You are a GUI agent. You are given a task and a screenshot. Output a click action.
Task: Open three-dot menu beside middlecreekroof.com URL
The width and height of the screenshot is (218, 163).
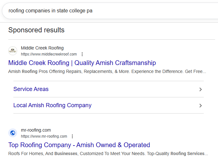tap(82, 54)
